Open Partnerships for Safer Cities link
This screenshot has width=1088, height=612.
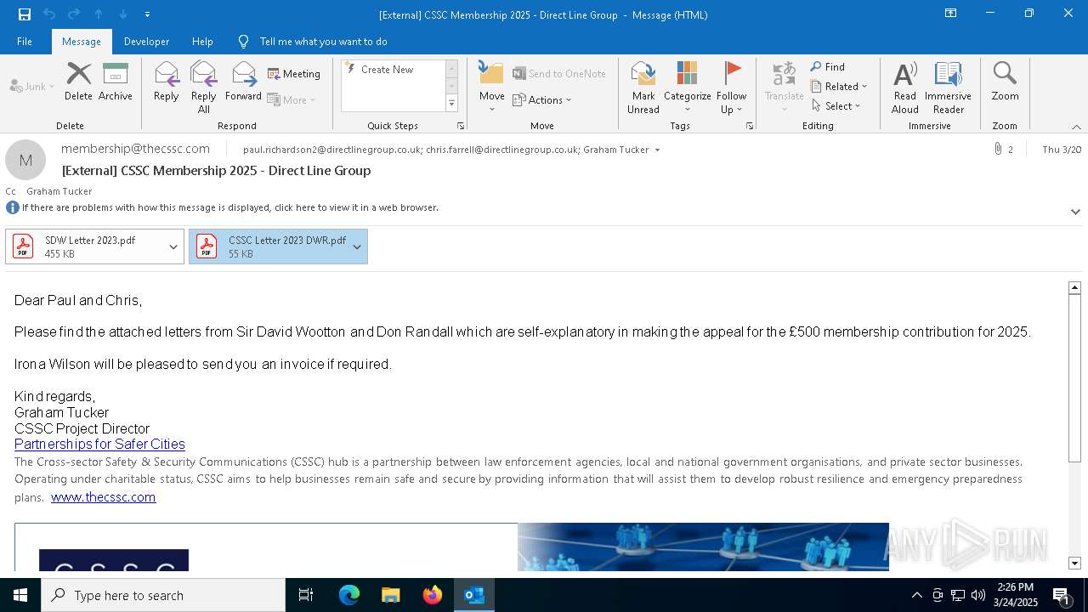pyautogui.click(x=99, y=444)
